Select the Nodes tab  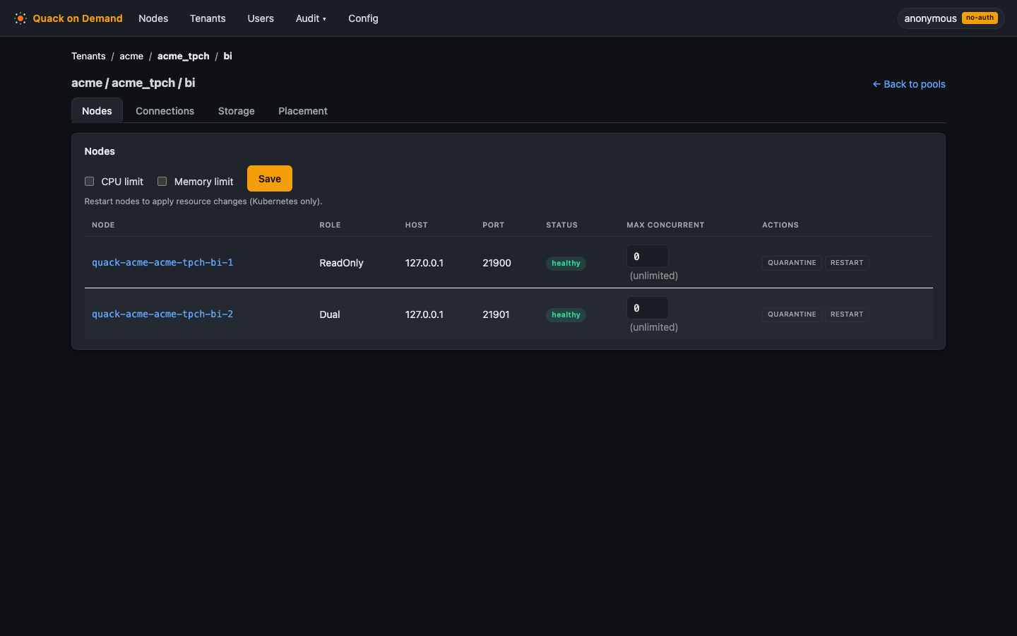[97, 111]
